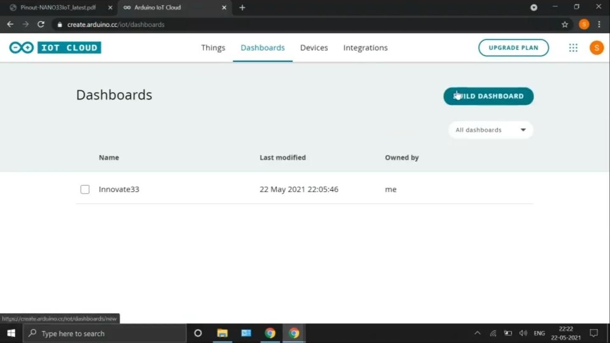Screen dimensions: 610x343
Task: Reload the page with the refresh icon
Action: coord(41,24)
